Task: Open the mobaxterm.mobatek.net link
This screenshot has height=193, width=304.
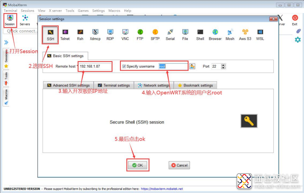Action: pyautogui.click(x=162, y=189)
